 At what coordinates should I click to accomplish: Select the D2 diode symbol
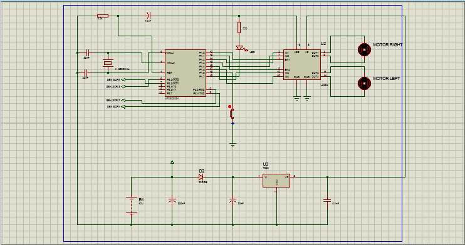click(201, 177)
